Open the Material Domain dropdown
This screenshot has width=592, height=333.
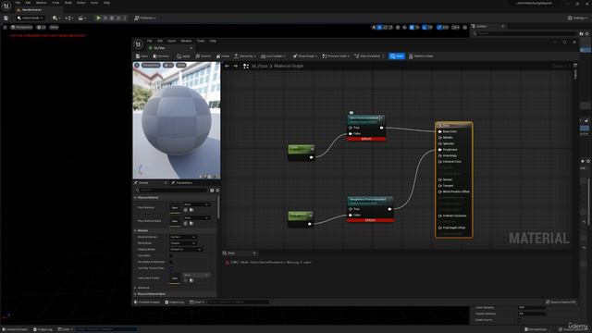point(183,237)
